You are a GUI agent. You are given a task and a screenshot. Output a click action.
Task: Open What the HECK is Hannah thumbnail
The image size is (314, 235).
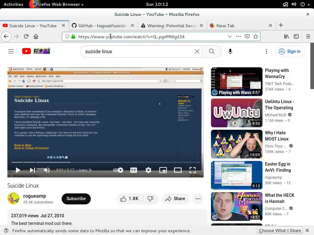click(x=236, y=207)
